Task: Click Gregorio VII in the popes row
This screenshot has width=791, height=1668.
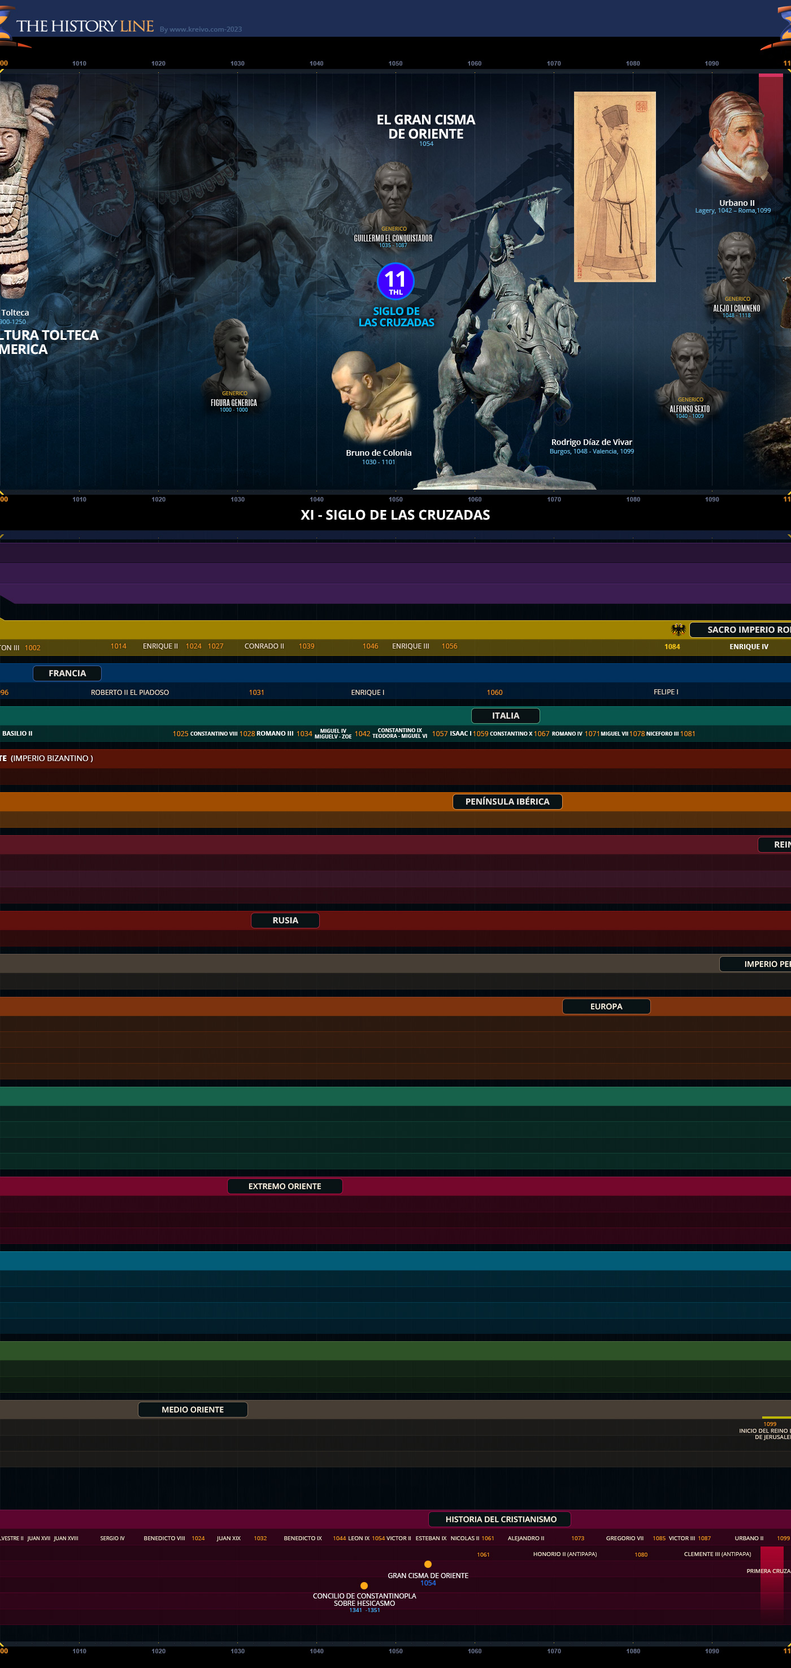Action: coord(625,1538)
